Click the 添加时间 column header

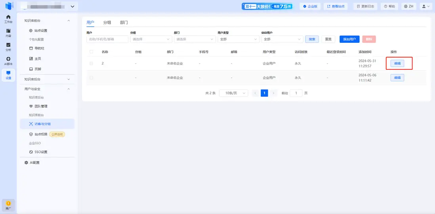click(365, 52)
